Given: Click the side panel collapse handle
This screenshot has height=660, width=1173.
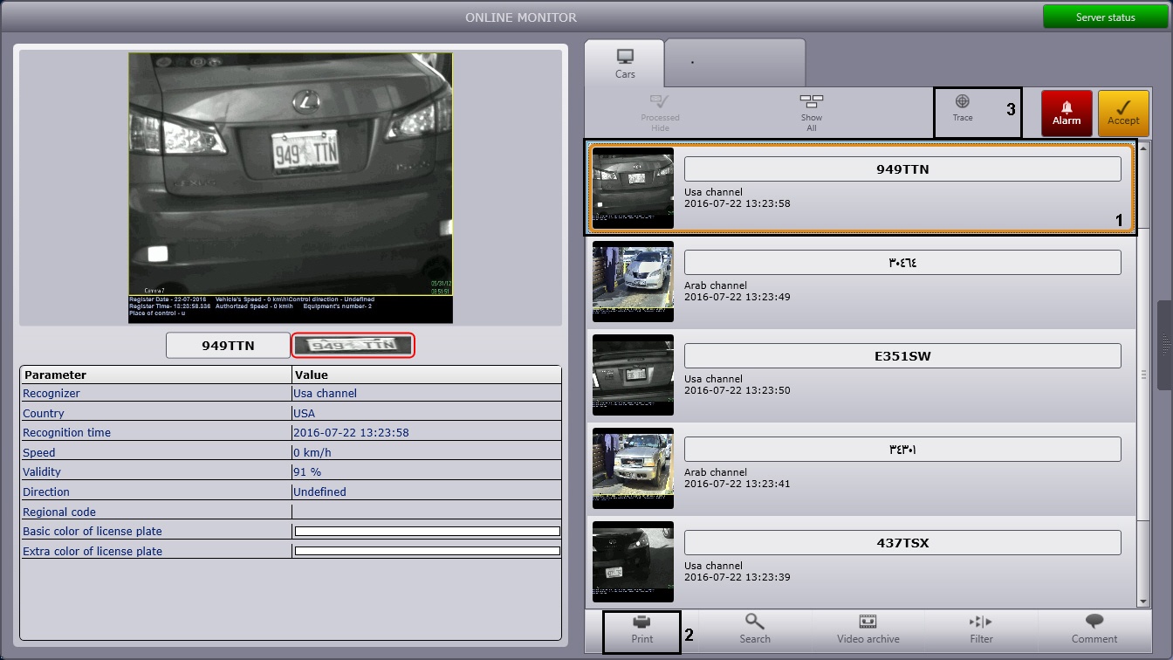Looking at the screenshot, I should (x=1164, y=345).
